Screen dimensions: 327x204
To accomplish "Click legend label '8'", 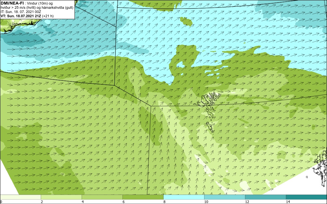I will [x=164, y=202].
